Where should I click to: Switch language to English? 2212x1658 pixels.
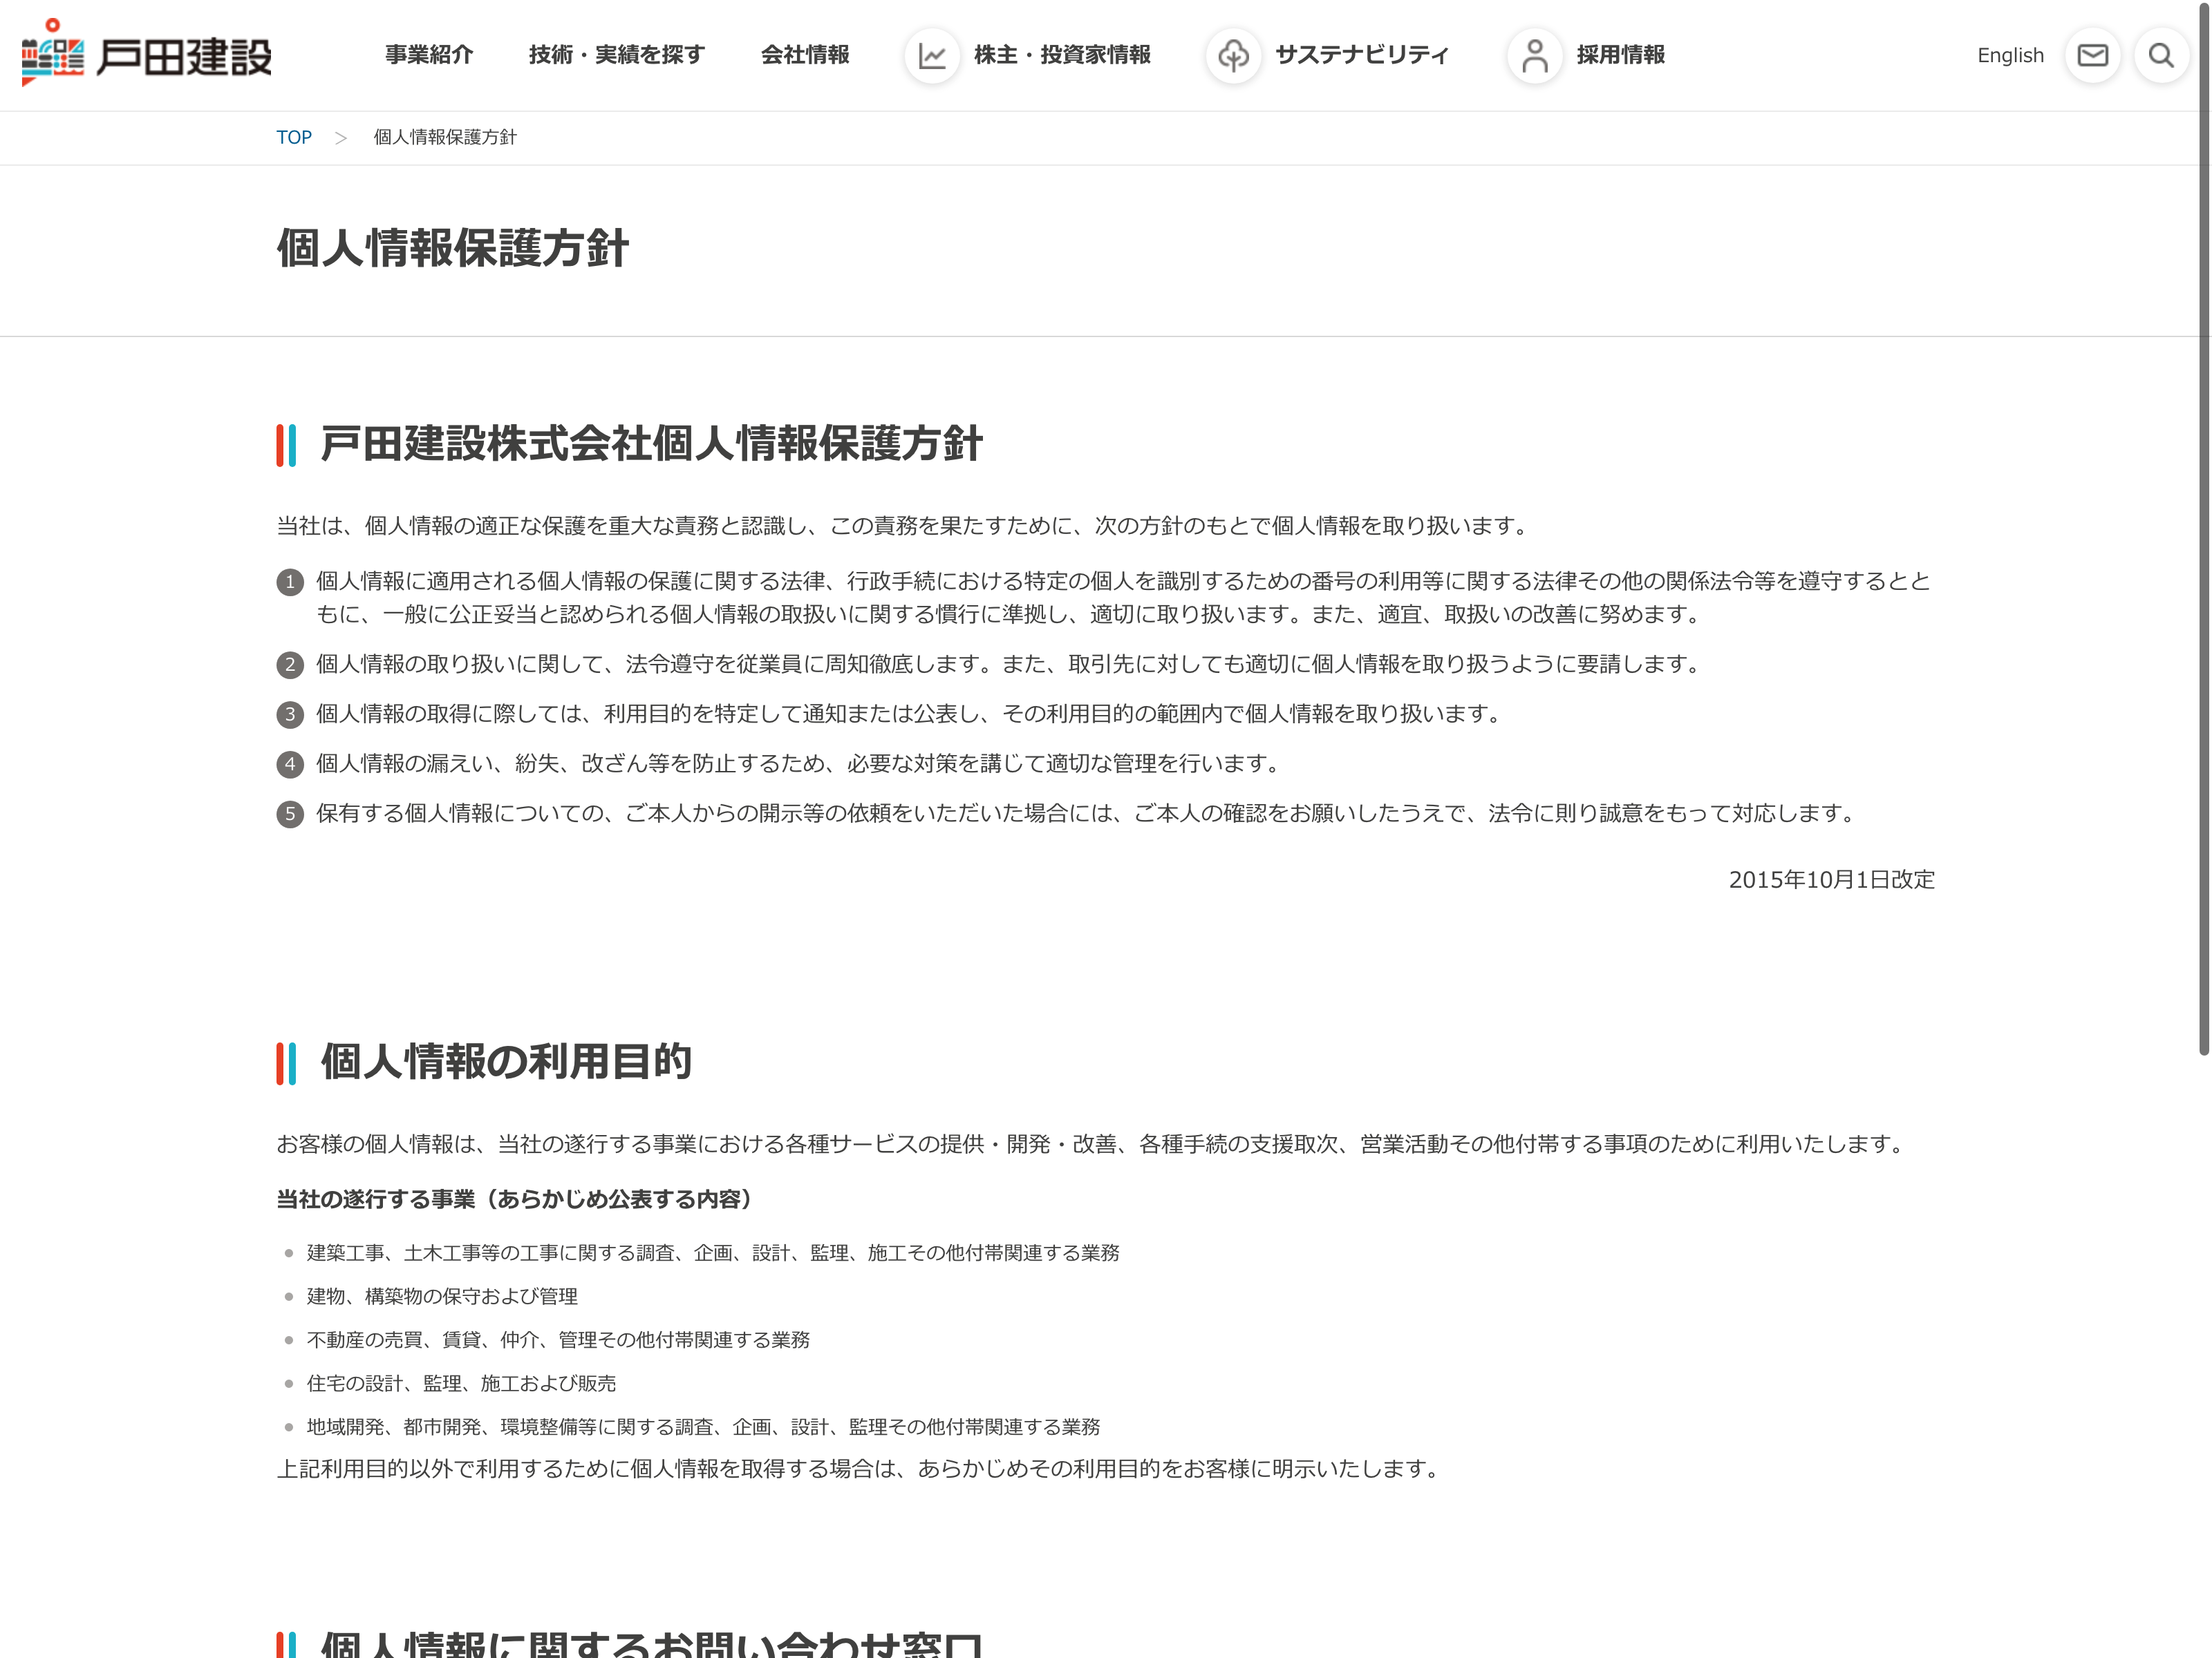(x=2010, y=55)
